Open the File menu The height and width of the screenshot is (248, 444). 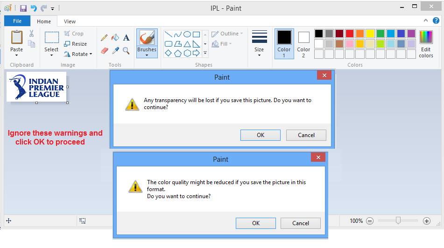17,21
